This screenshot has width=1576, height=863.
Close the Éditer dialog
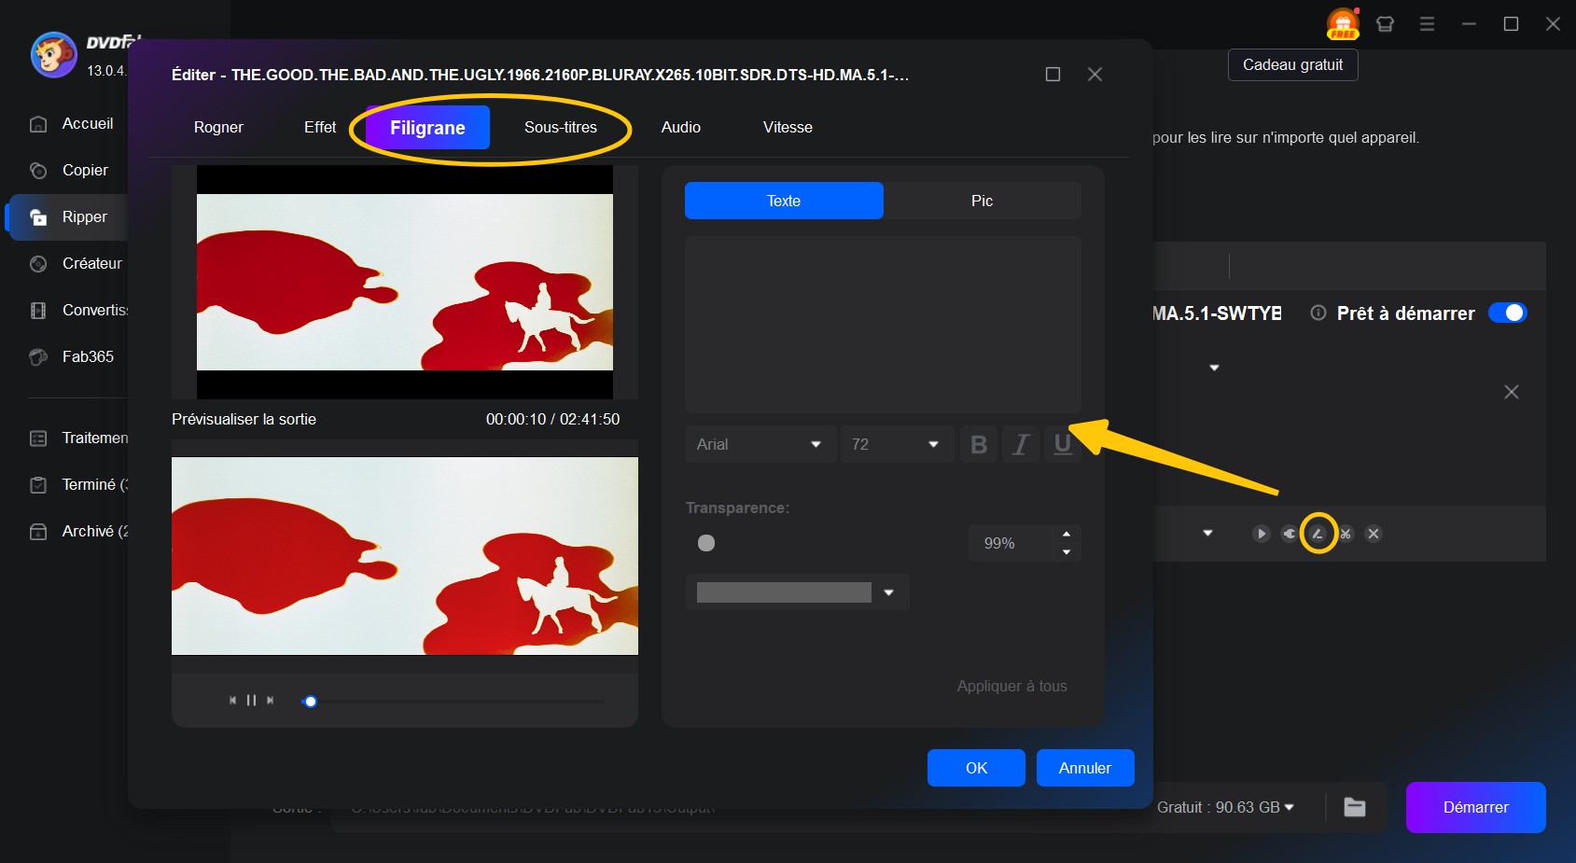(1095, 75)
